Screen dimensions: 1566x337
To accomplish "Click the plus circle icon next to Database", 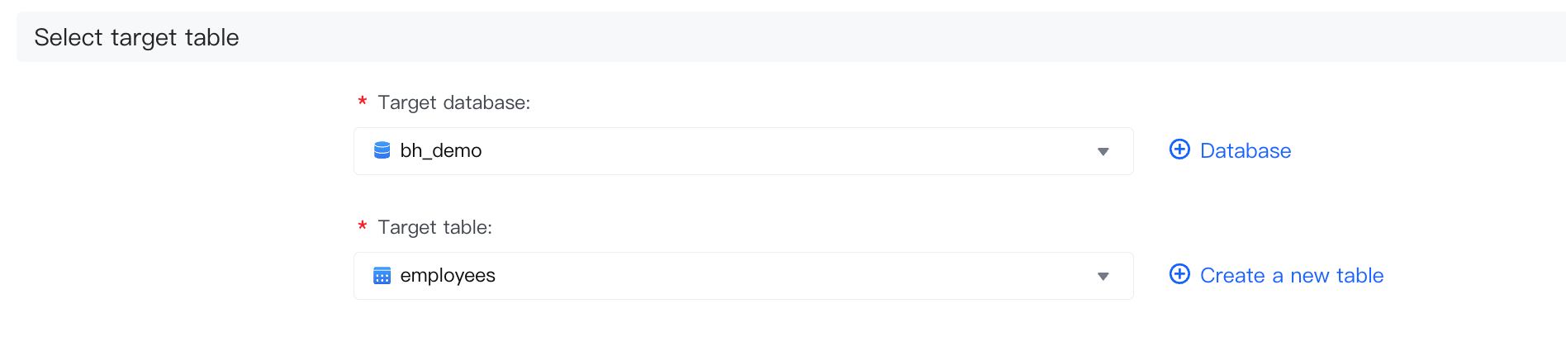I will 1179,150.
